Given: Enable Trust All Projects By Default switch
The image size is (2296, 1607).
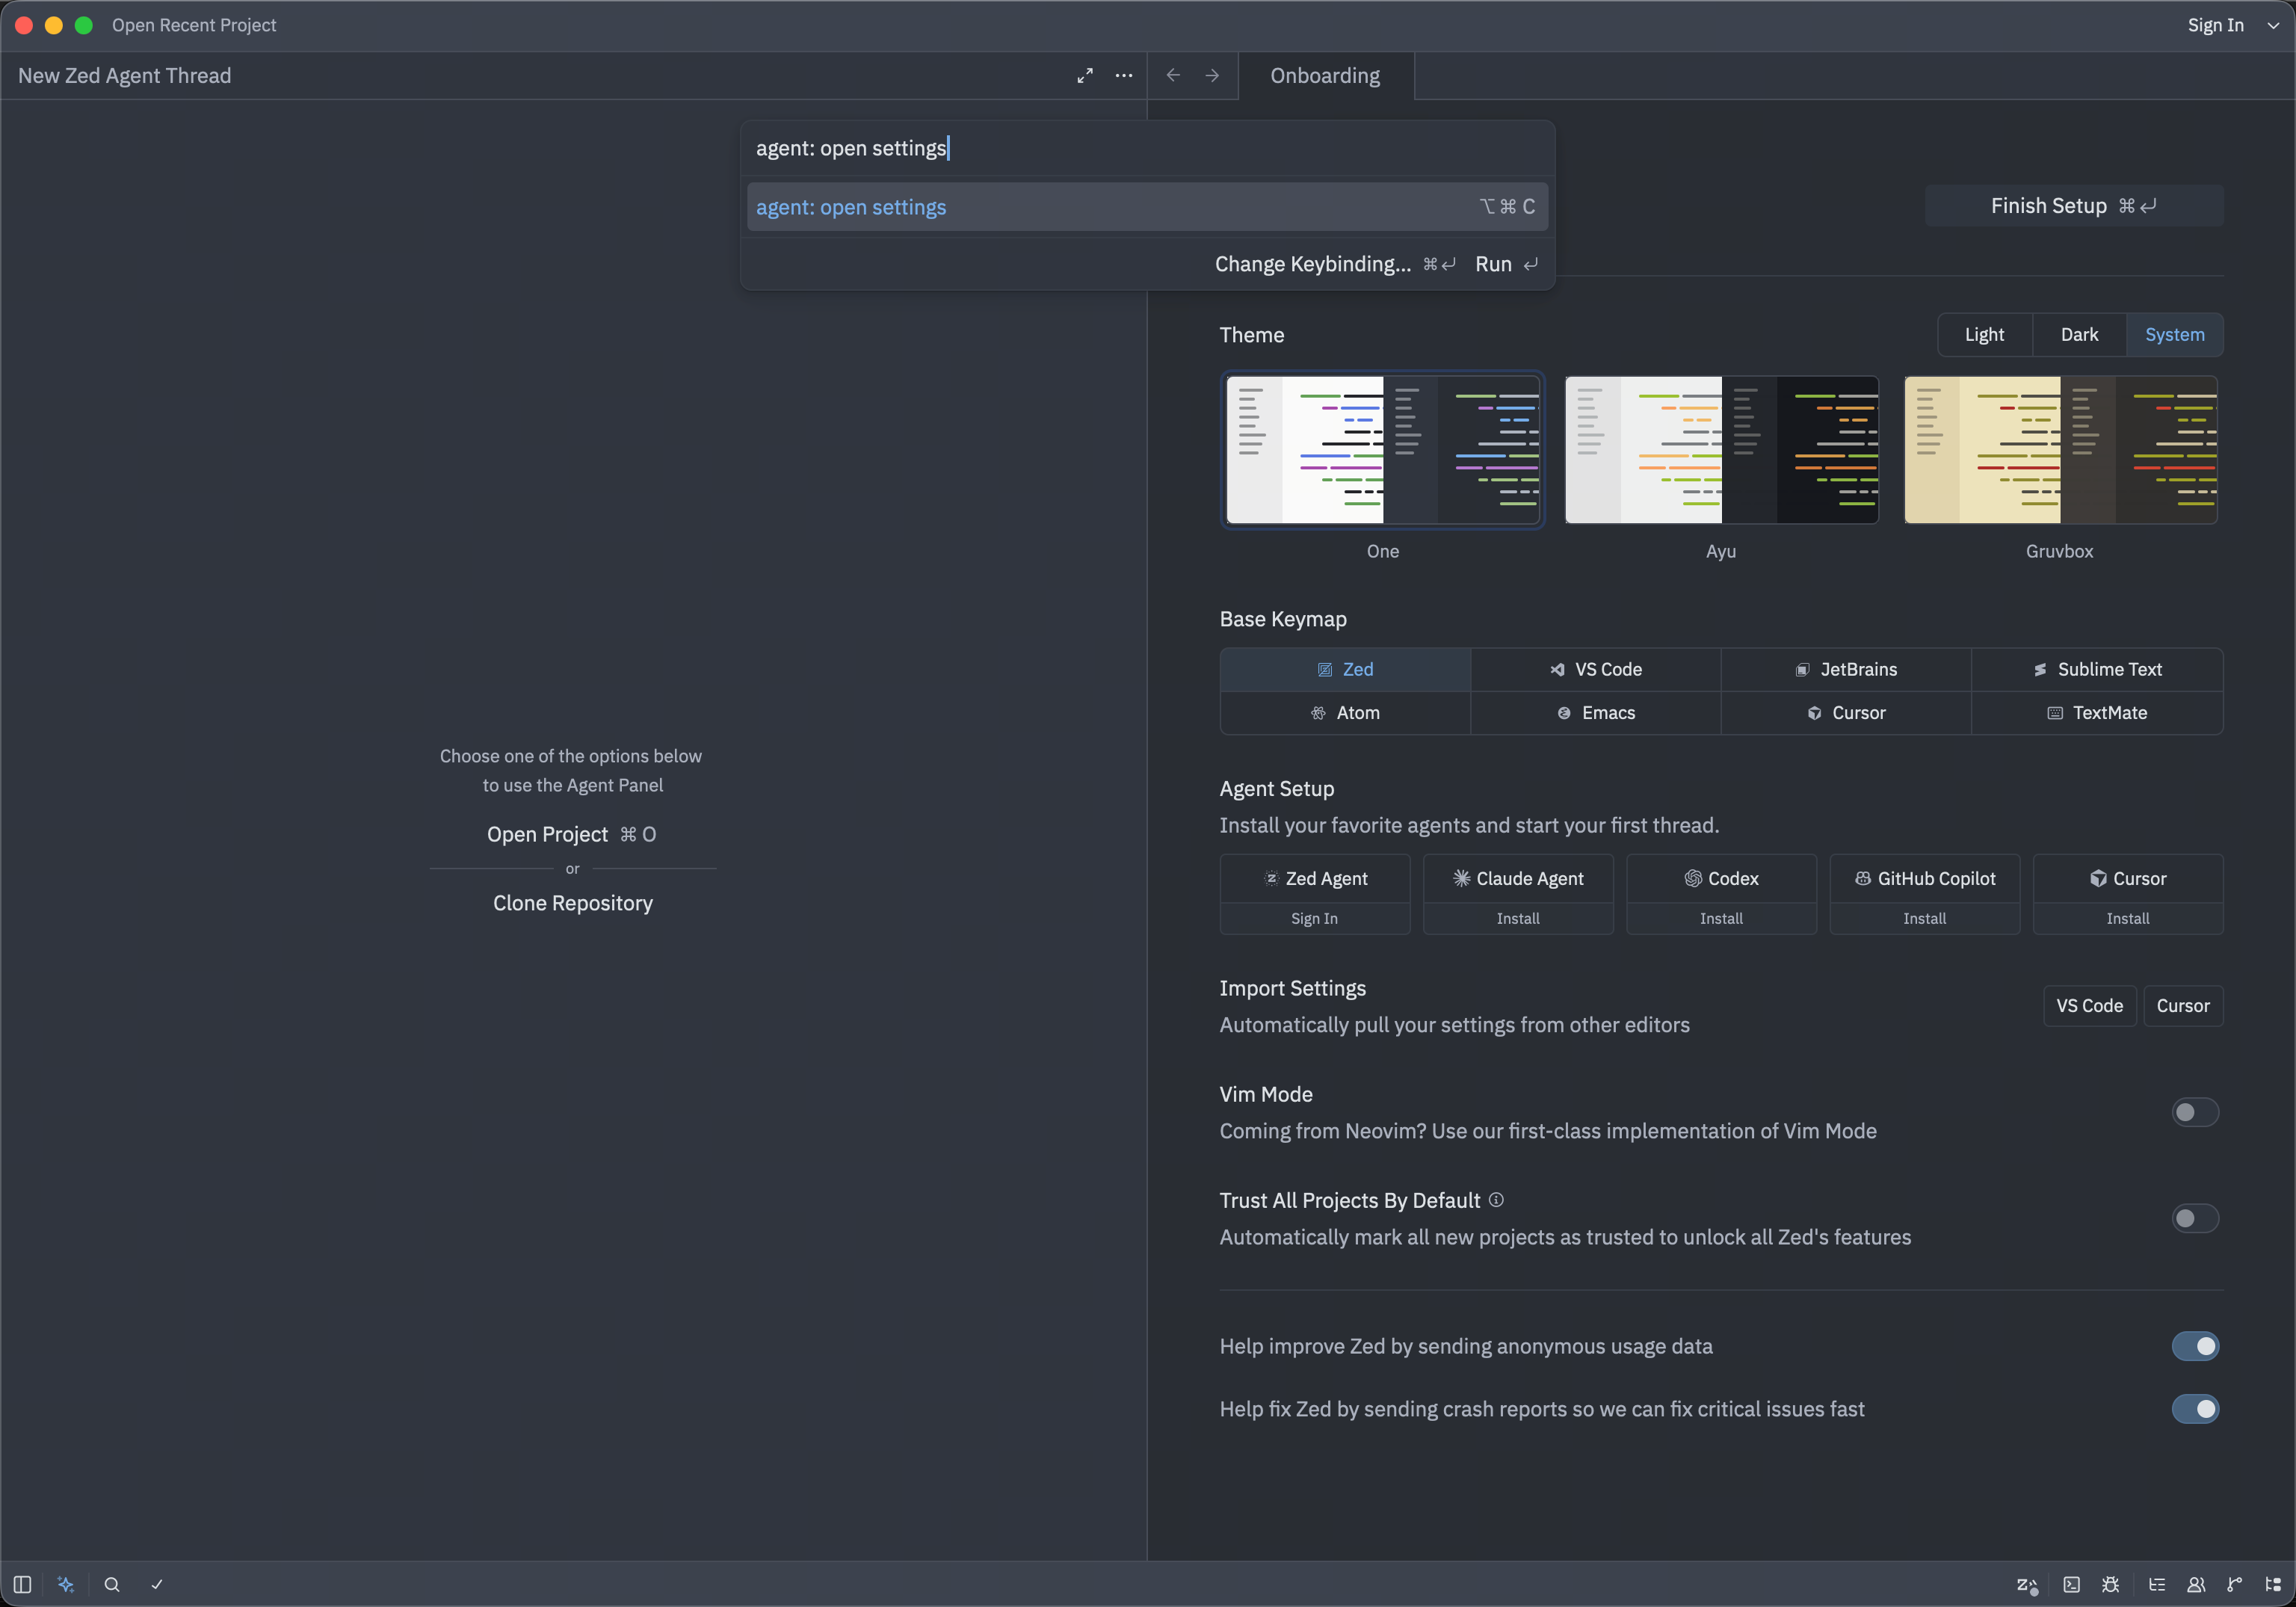Looking at the screenshot, I should (x=2195, y=1218).
